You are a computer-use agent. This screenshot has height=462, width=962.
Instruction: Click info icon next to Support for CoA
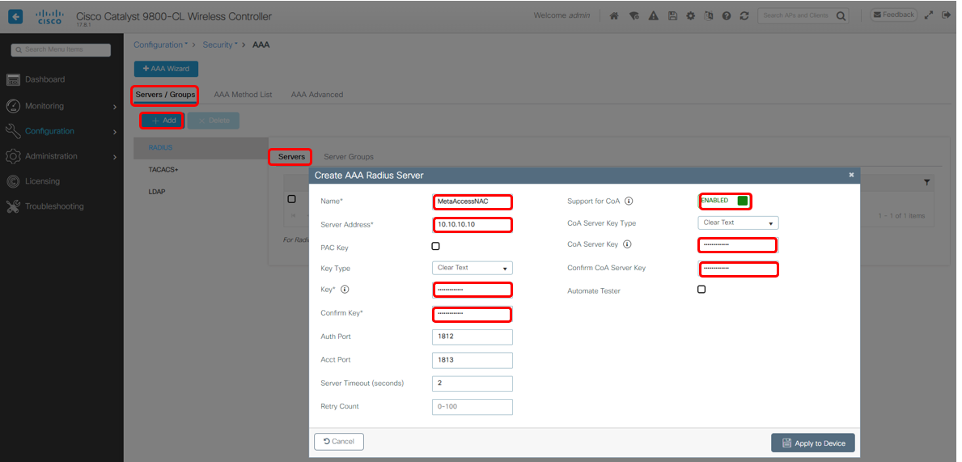[628, 201]
